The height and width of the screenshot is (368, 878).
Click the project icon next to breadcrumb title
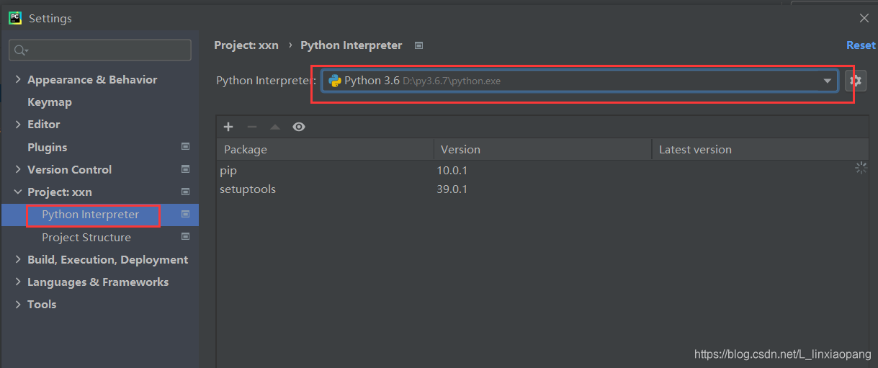(418, 45)
